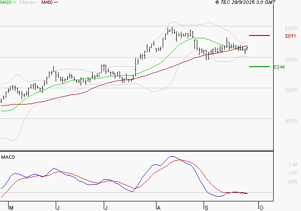Click the 5000 price axis label
Screen dimensions: 301x211
(x=291, y=90)
